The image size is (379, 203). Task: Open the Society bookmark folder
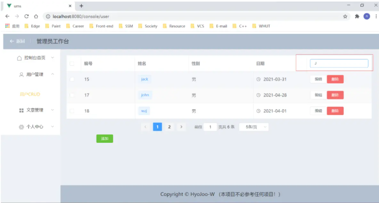click(x=148, y=26)
